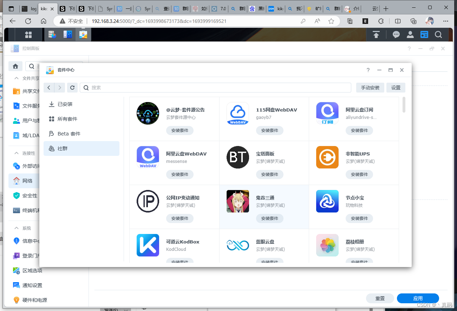457x311 pixels.
Task: Add page to browser favorites star
Action: click(x=331, y=21)
